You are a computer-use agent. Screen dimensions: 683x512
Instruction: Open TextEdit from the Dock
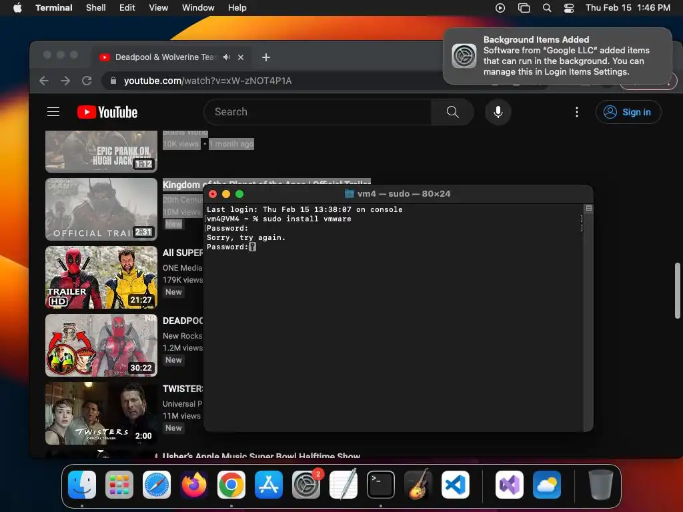click(344, 485)
